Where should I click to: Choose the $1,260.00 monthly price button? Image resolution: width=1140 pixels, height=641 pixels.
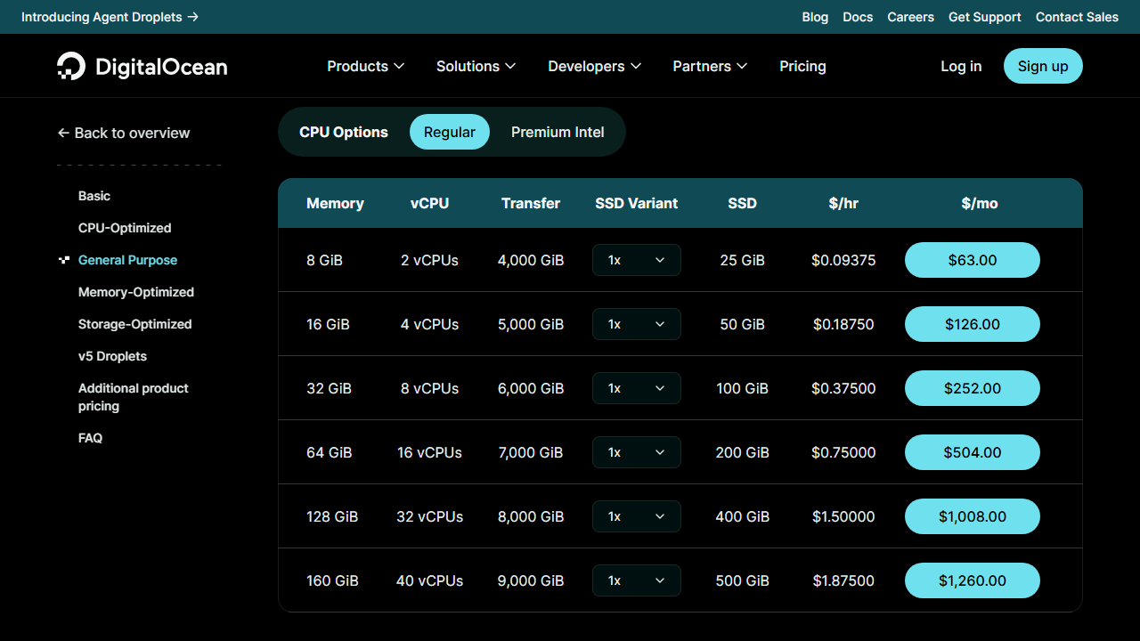[x=973, y=580]
